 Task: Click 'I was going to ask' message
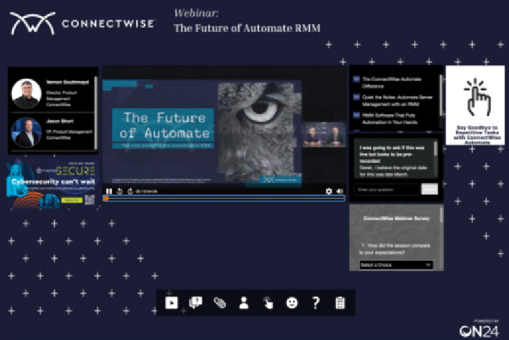pos(392,154)
